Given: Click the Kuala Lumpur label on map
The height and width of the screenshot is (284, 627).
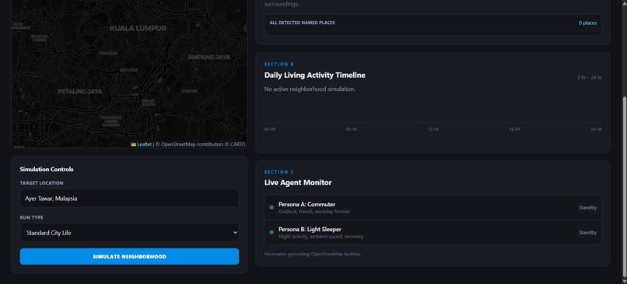Looking at the screenshot, I should coord(138,28).
